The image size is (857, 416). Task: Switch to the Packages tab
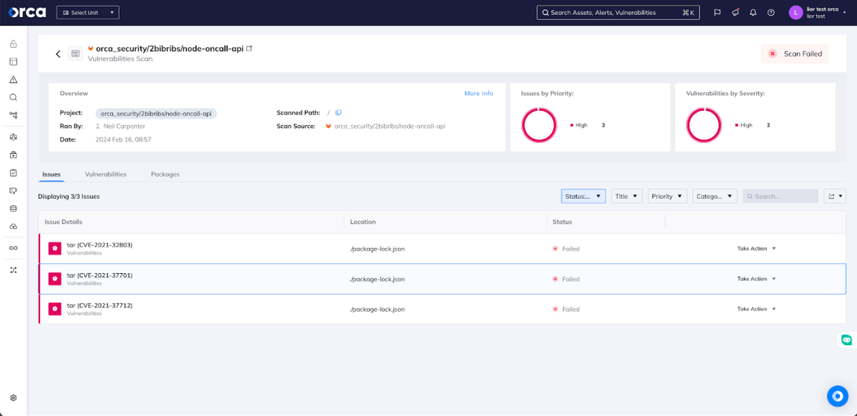pyautogui.click(x=165, y=174)
